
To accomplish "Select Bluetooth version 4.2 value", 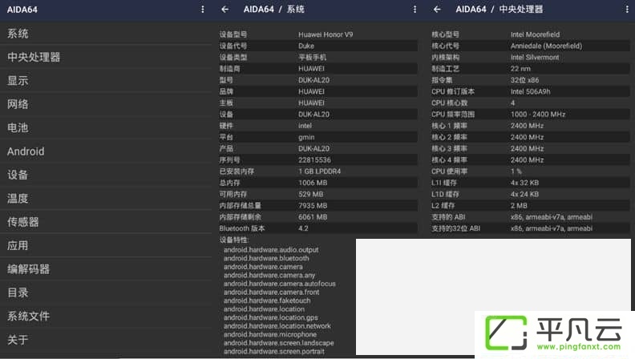I will 303,228.
